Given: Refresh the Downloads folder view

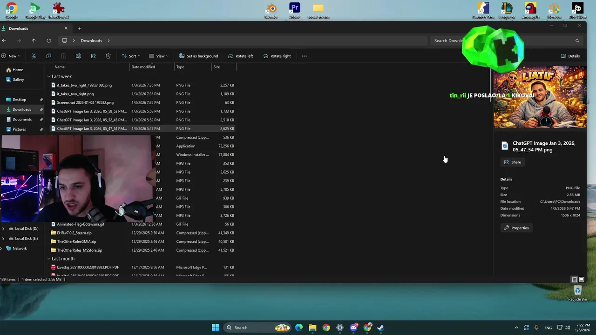Looking at the screenshot, I should 48,40.
